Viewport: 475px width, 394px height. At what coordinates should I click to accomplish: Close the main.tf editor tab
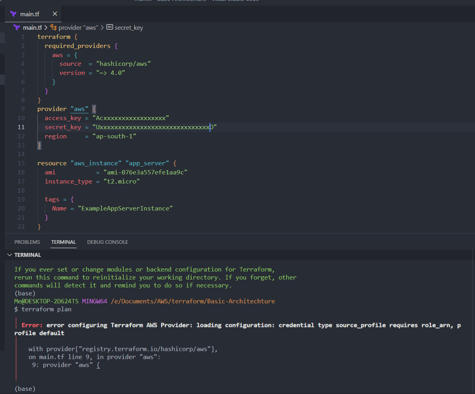point(55,13)
